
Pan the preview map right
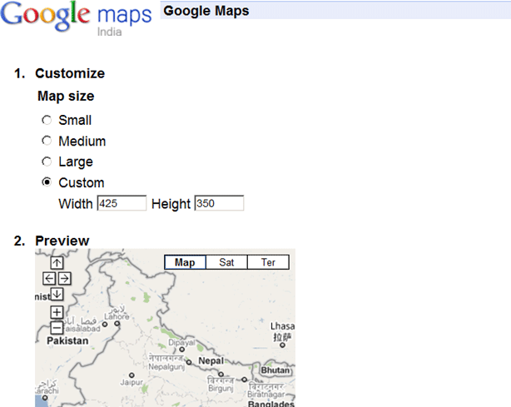[65, 279]
